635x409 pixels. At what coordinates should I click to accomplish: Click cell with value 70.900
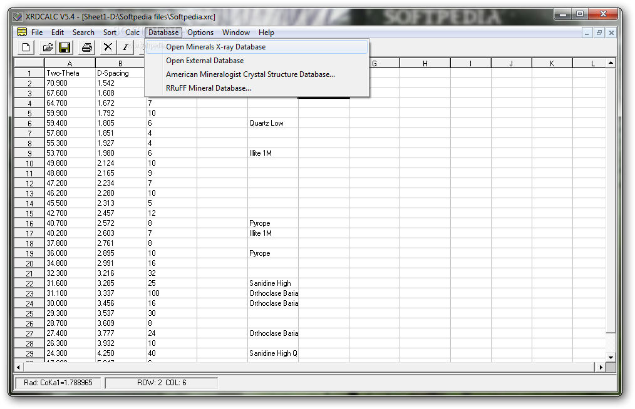pyautogui.click(x=70, y=83)
